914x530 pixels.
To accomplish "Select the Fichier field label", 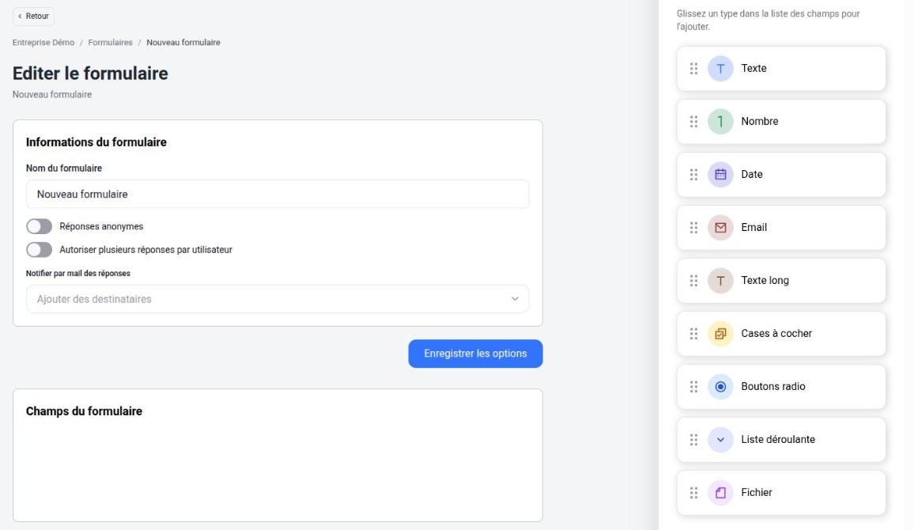I will tap(757, 494).
